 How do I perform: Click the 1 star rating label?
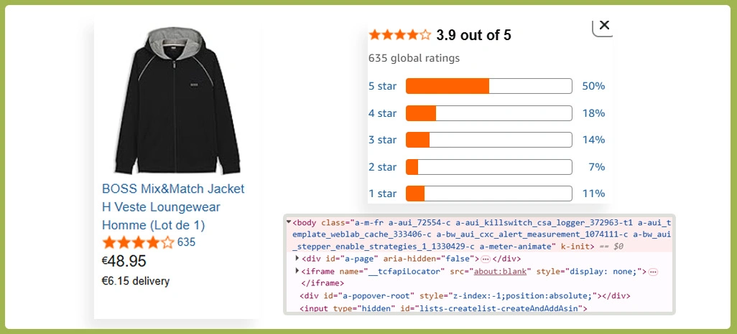click(x=382, y=194)
